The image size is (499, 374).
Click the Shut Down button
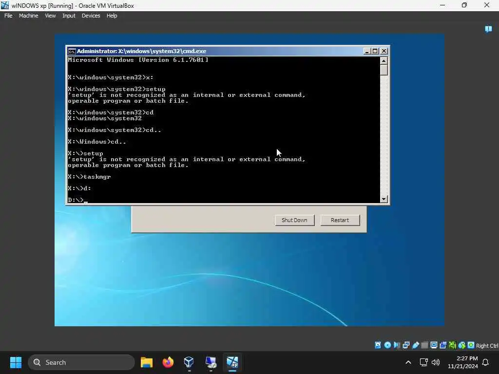point(294,220)
